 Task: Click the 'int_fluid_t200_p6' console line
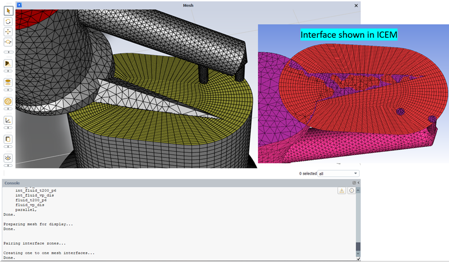pyautogui.click(x=36, y=190)
